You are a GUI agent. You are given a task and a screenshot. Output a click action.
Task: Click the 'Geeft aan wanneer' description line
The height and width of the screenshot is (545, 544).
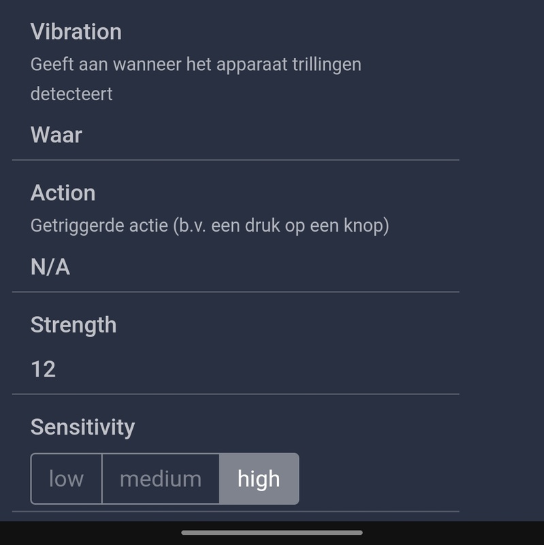195,65
